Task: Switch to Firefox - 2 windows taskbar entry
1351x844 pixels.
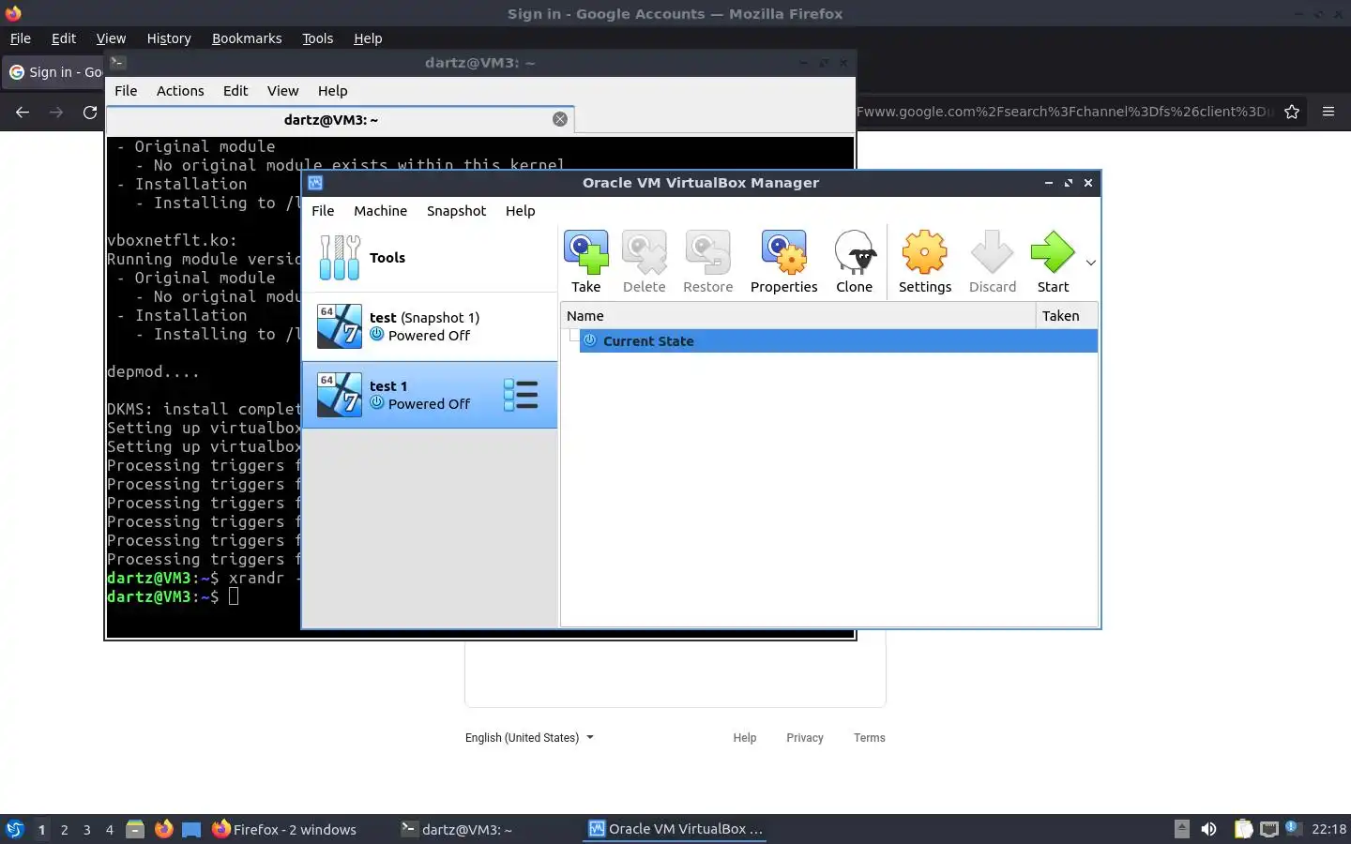Action: (x=284, y=829)
